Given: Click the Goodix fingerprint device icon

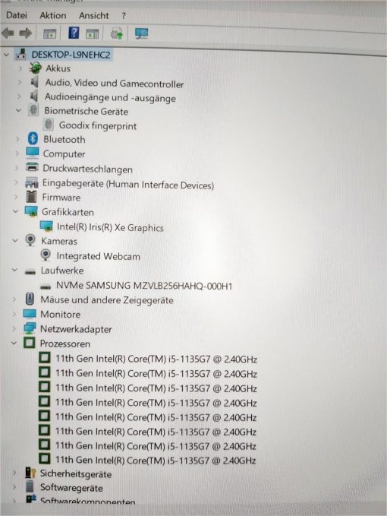Looking at the screenshot, I should point(49,125).
